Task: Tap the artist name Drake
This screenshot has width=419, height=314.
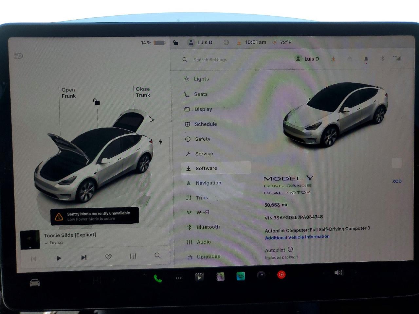Action: click(56, 243)
